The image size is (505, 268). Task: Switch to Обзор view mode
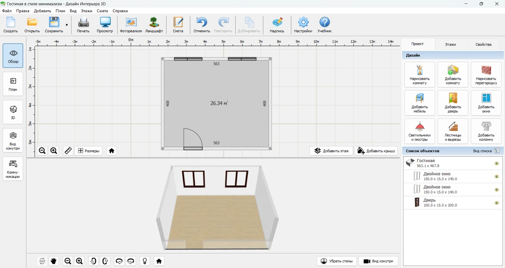(13, 56)
